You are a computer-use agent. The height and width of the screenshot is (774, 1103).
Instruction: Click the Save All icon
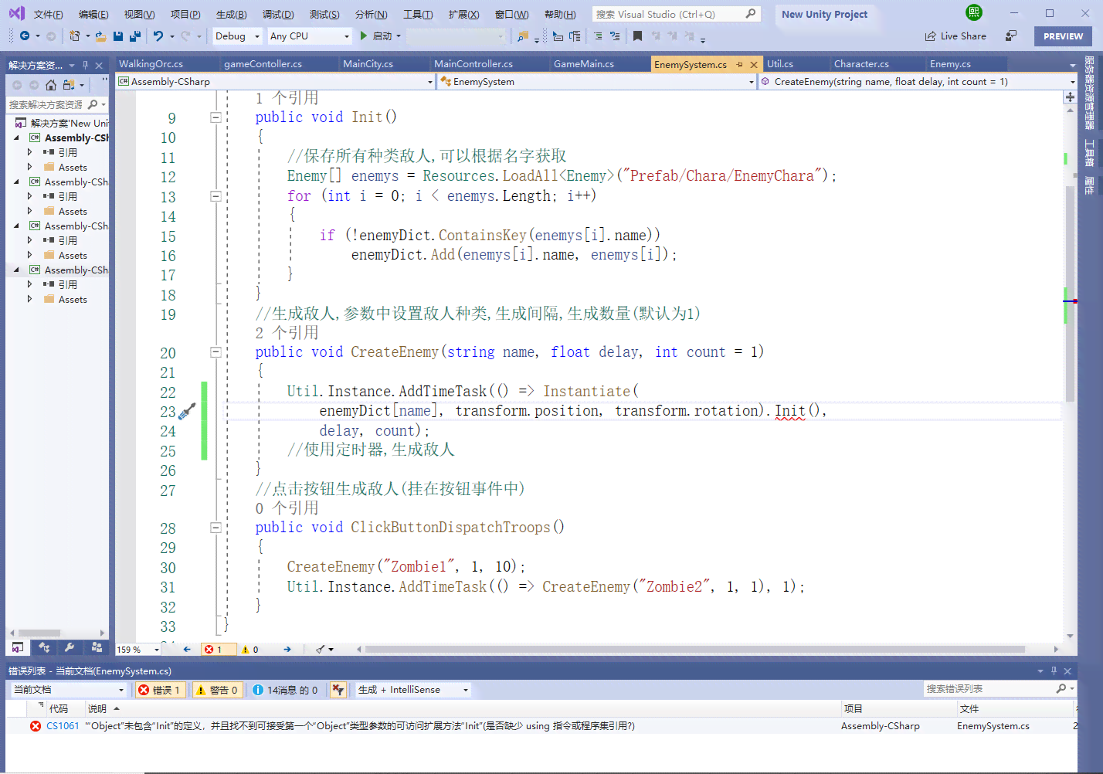135,36
